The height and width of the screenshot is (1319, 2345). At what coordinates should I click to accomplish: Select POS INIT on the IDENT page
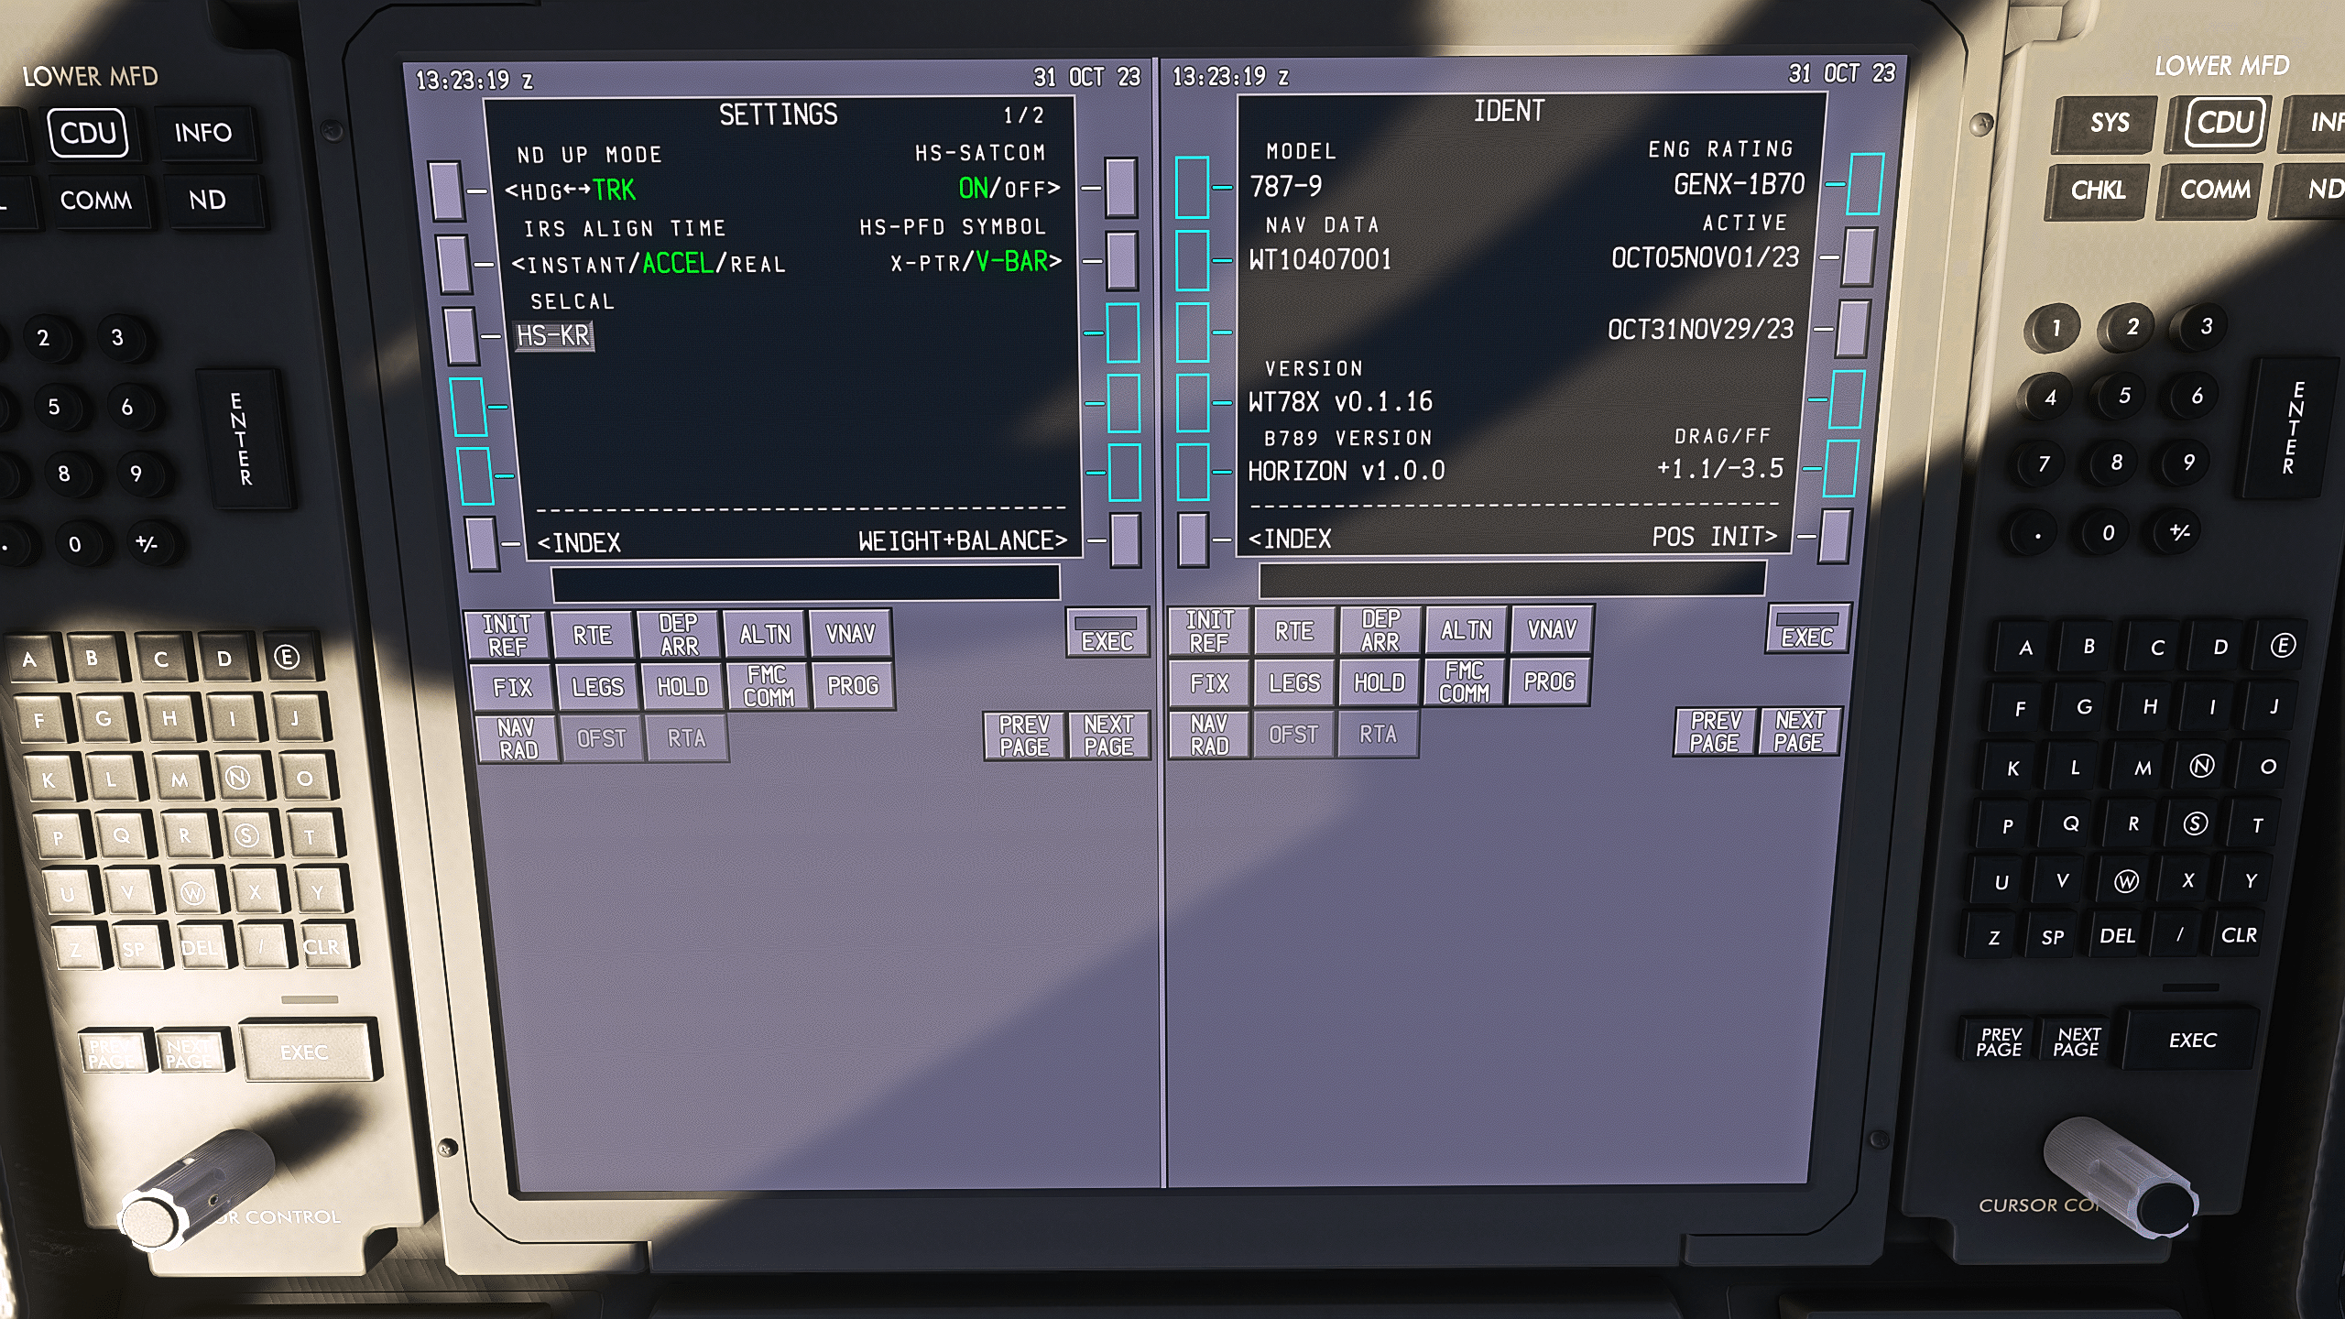1834,537
